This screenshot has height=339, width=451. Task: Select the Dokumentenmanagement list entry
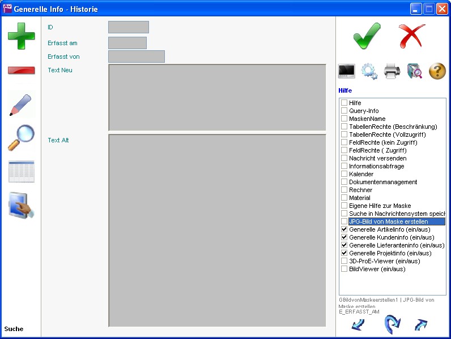(x=383, y=182)
